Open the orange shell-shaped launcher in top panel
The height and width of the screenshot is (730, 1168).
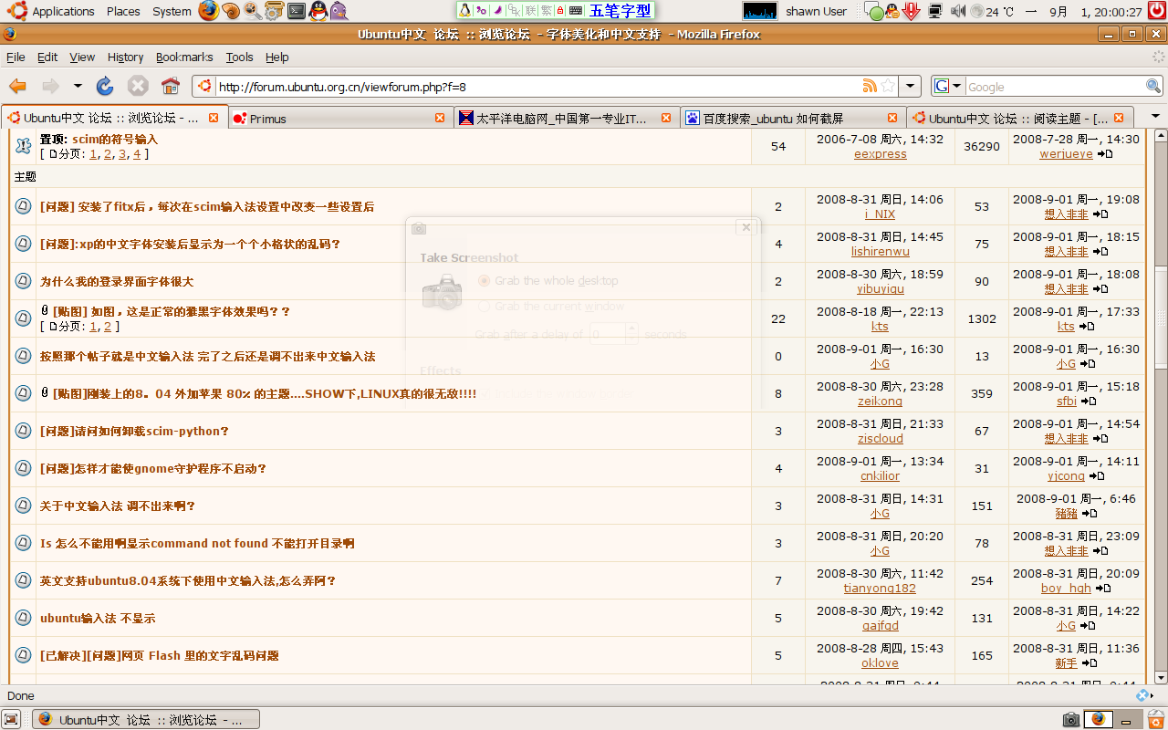(x=231, y=11)
